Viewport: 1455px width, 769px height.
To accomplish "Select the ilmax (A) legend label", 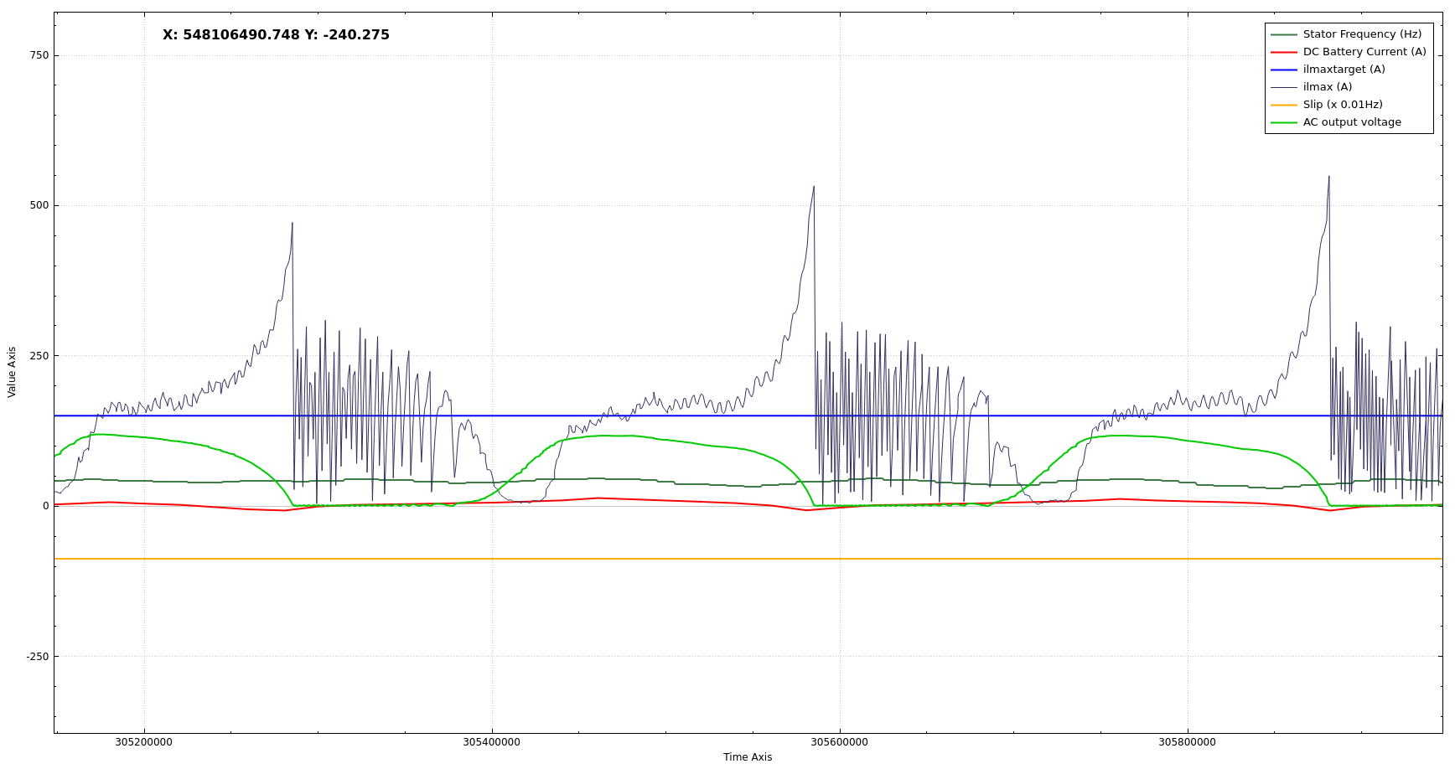I will [1328, 87].
